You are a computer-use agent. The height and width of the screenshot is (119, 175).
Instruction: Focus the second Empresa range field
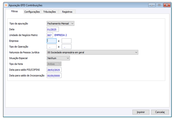[66, 41]
